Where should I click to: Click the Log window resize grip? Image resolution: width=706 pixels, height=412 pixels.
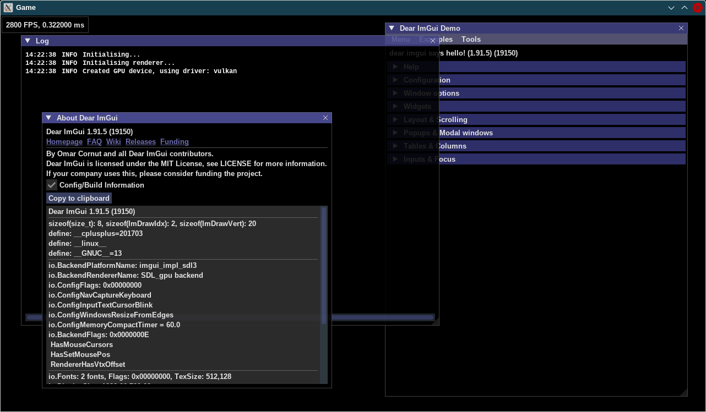(435, 321)
